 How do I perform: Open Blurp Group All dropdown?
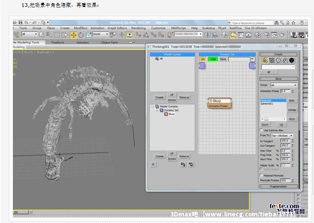coord(284,85)
